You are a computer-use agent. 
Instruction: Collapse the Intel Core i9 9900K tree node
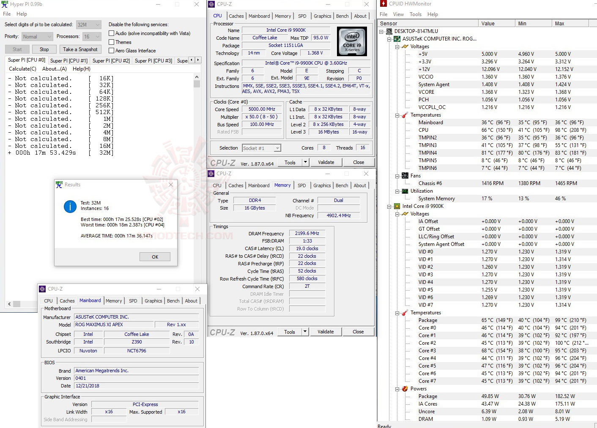(389, 206)
